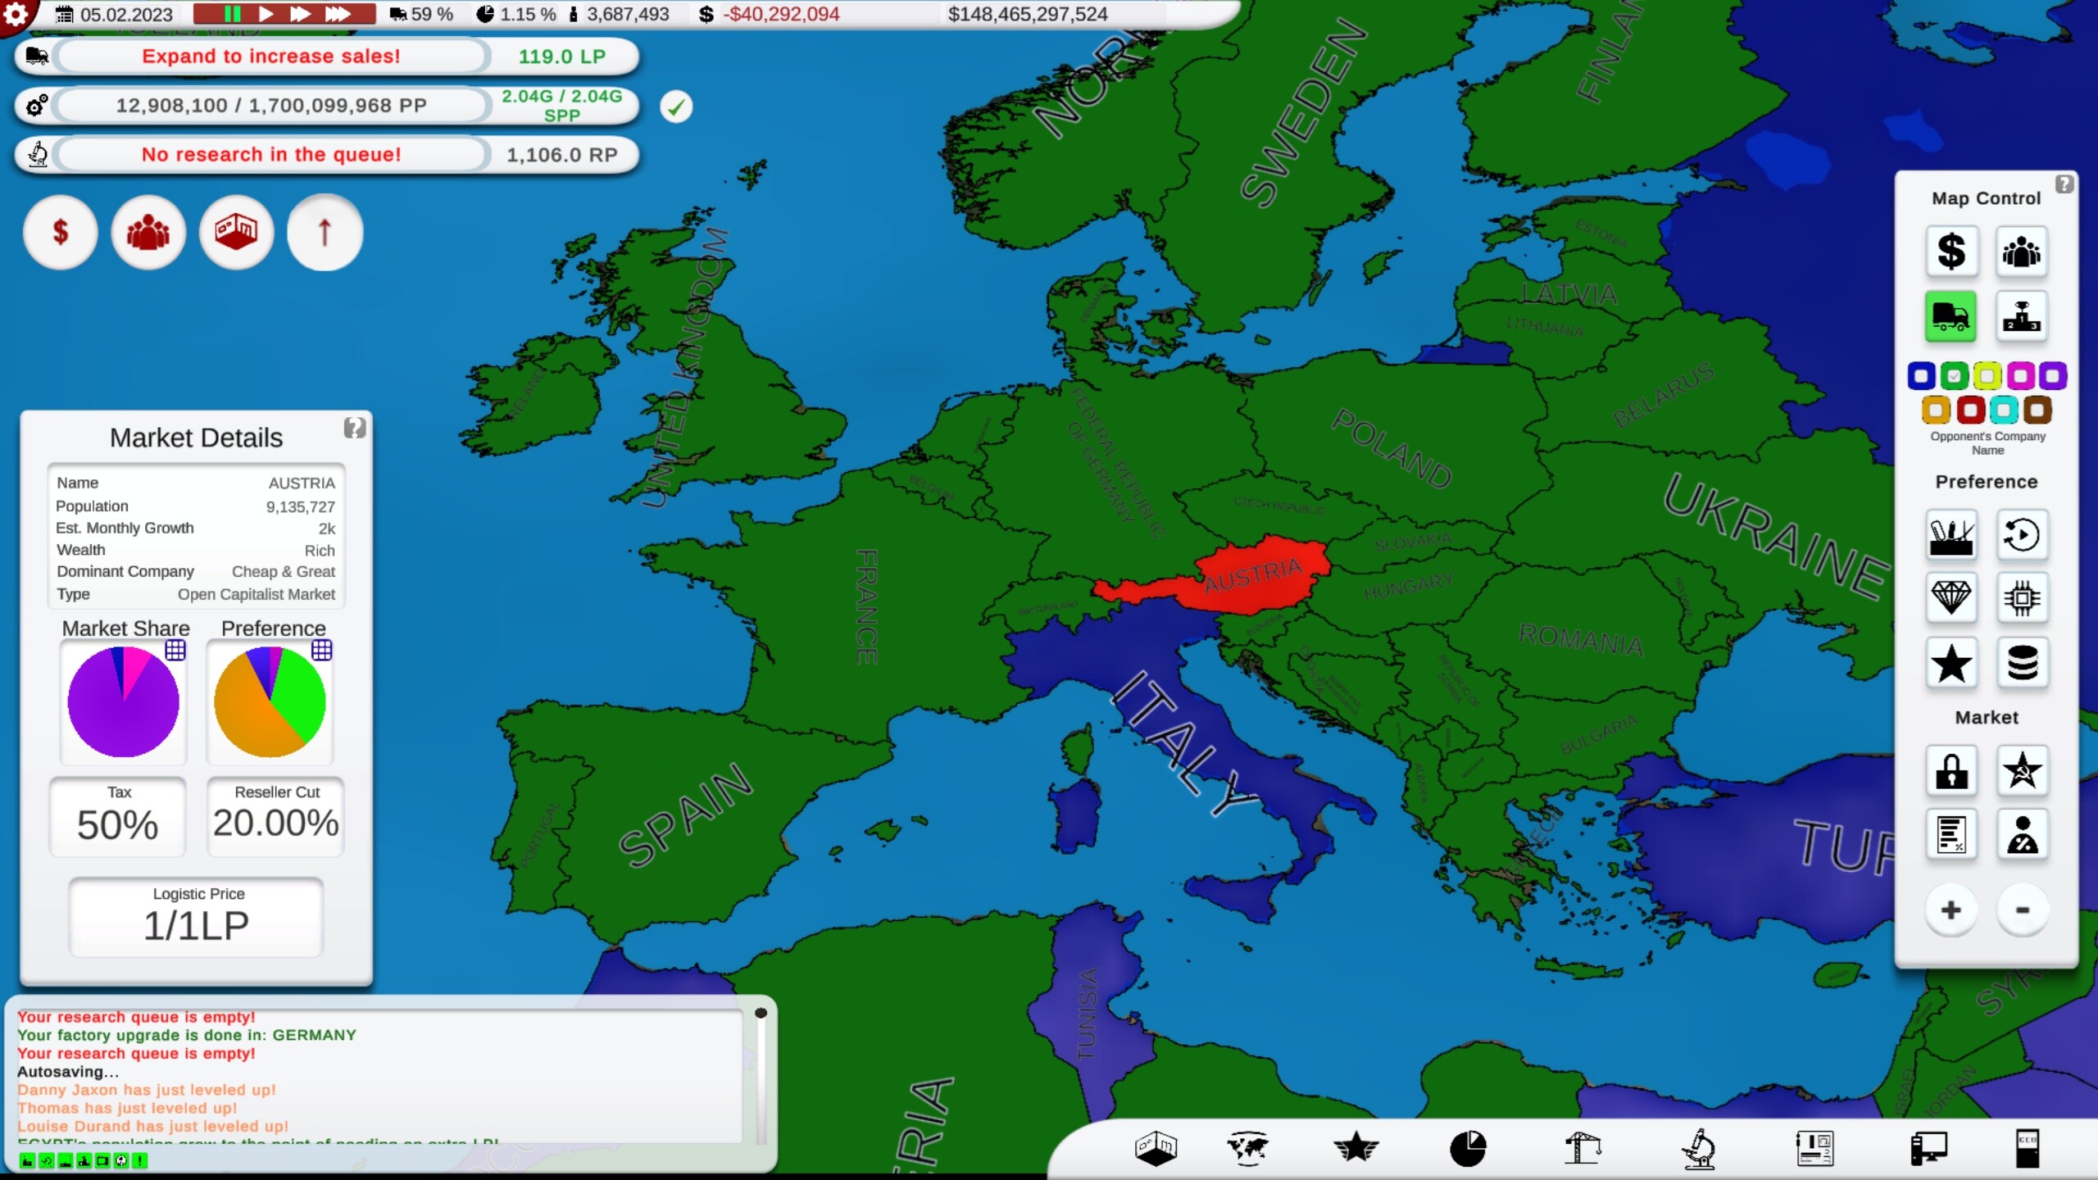Open Market Details help question mark
This screenshot has height=1180, width=2098.
click(355, 428)
